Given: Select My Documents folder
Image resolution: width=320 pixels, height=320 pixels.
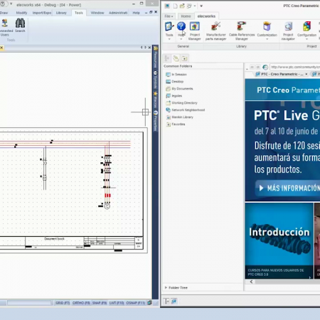Looking at the screenshot, I should tap(179, 89).
